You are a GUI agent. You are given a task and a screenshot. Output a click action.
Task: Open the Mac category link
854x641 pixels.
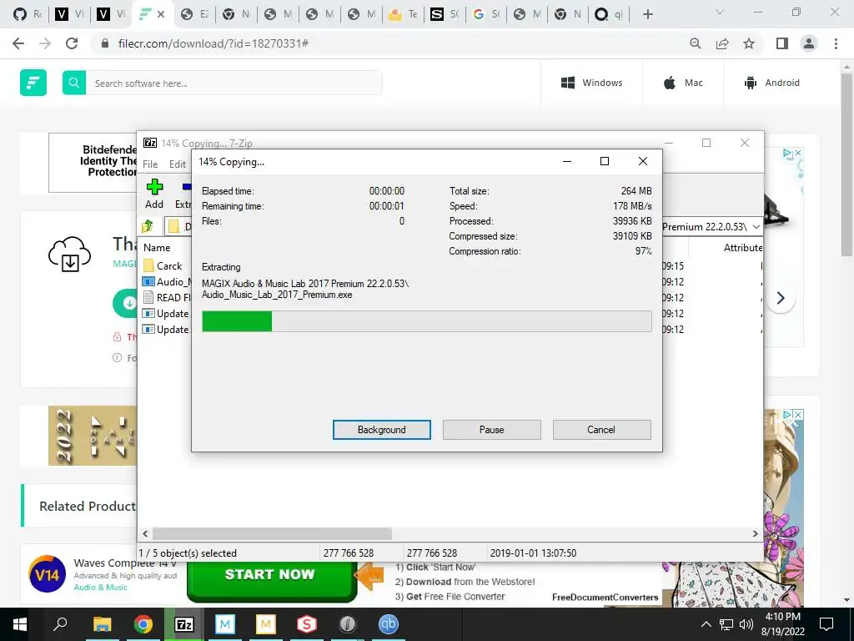point(683,83)
